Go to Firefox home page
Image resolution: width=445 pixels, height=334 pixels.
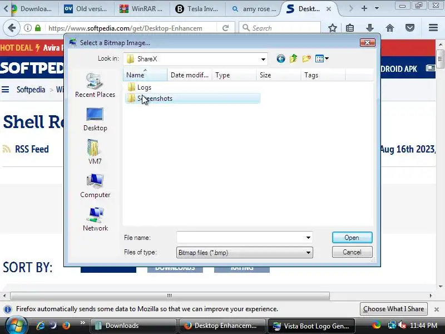coord(390,28)
